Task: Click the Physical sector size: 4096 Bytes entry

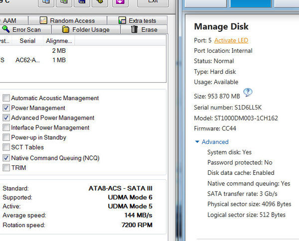Action: [249, 204]
